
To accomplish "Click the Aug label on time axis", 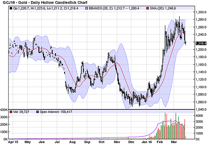I will pyautogui.click(x=72, y=142).
